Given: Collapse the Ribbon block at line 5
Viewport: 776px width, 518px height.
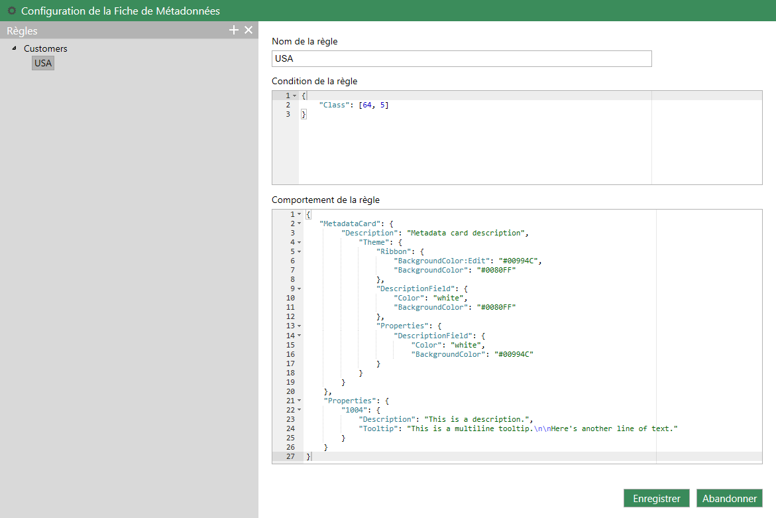Looking at the screenshot, I should pos(299,251).
